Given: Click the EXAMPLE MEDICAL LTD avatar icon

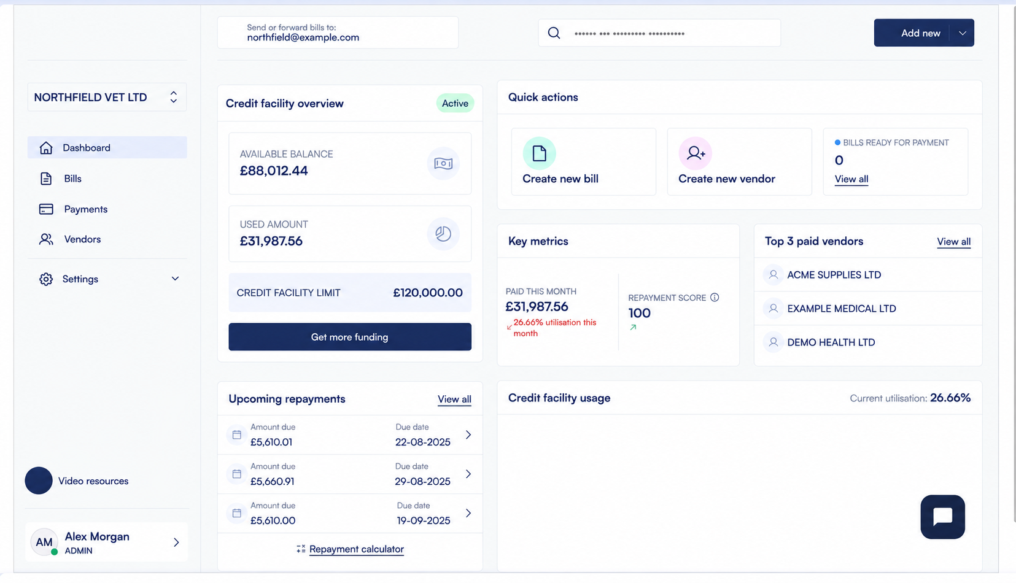Looking at the screenshot, I should (774, 309).
